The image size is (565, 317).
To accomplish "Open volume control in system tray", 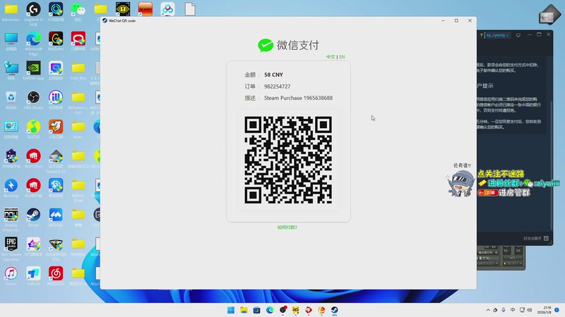I will [x=529, y=310].
